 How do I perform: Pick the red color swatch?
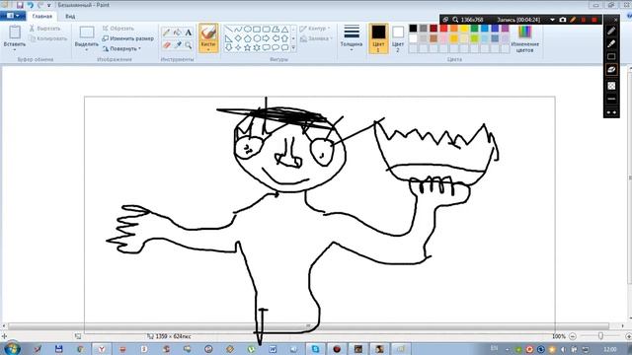[x=443, y=29]
